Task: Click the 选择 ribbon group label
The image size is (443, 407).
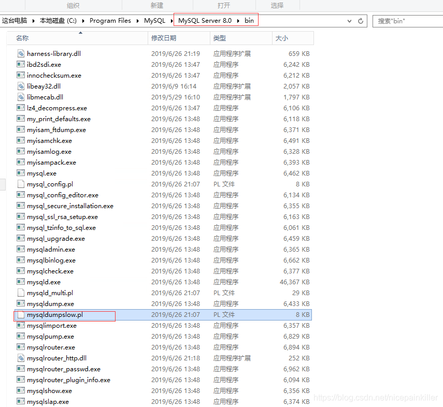Action: (x=277, y=5)
